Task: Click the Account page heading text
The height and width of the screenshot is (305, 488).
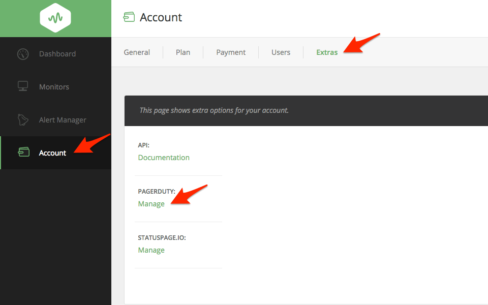Action: pyautogui.click(x=161, y=17)
